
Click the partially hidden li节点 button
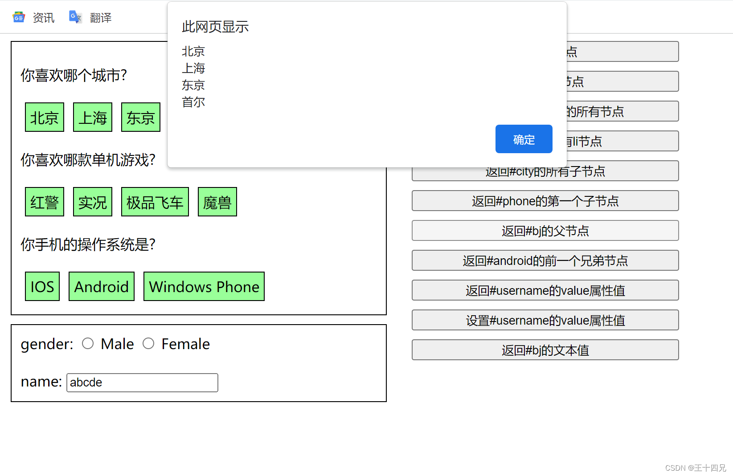tap(622, 141)
